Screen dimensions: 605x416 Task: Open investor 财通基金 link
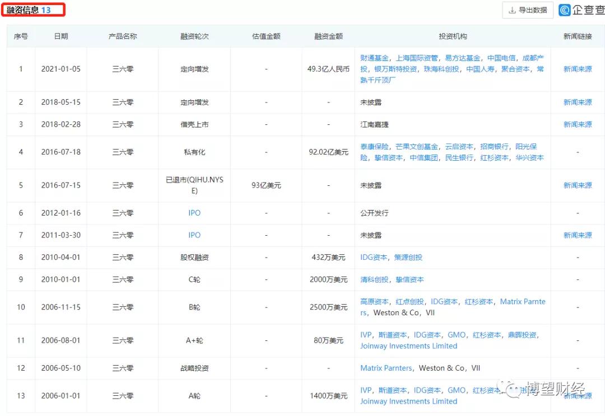[374, 58]
